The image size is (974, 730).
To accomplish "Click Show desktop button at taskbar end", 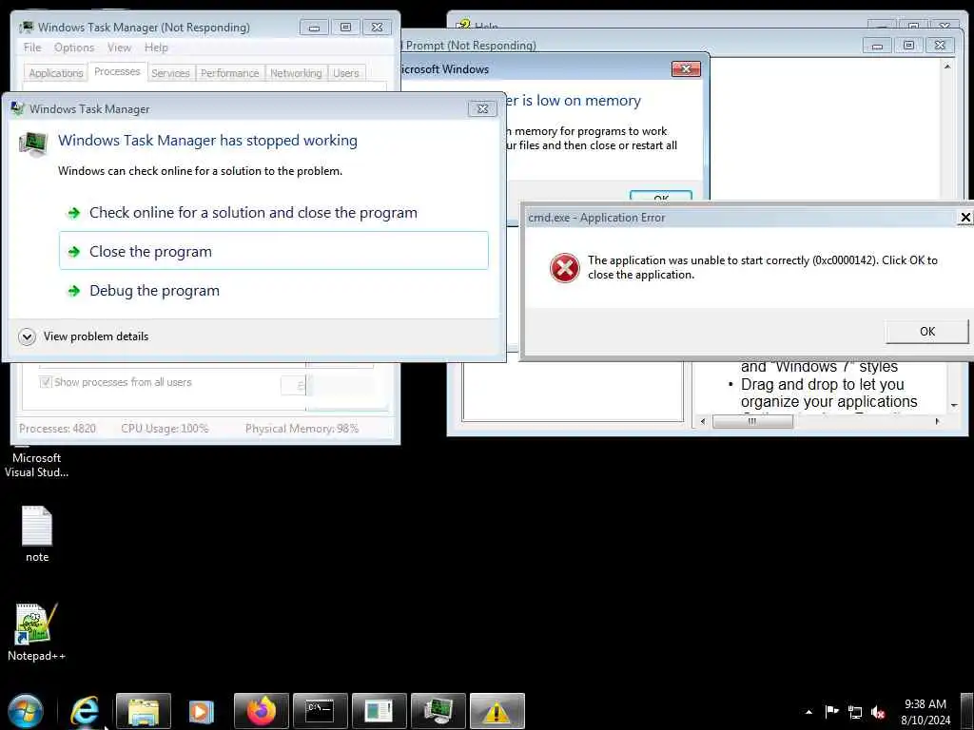I will 967,711.
